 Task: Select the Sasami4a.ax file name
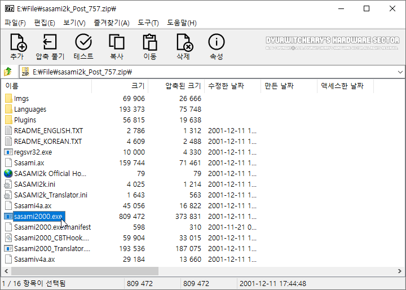[x=33, y=206]
